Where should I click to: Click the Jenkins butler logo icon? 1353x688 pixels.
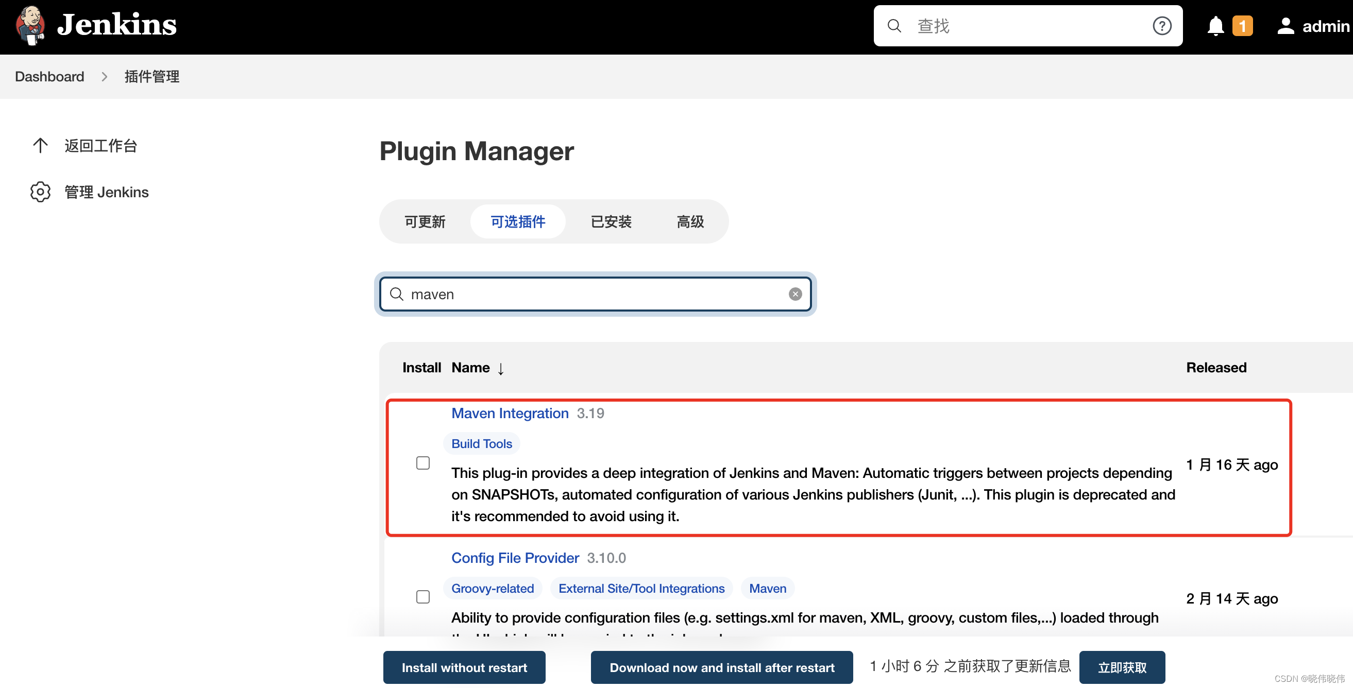coord(30,25)
